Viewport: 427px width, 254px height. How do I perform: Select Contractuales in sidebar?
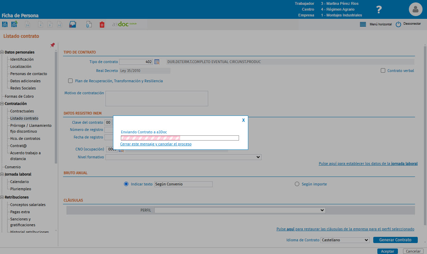pos(22,111)
